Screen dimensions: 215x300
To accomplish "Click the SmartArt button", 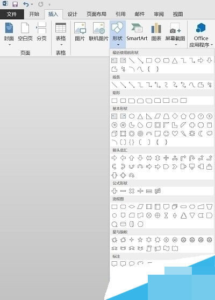I will [137, 32].
